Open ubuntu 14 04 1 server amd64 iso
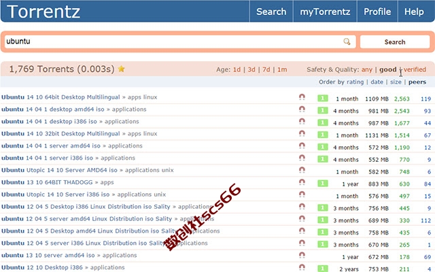Viewport: 435px width, 272px height. pos(51,146)
